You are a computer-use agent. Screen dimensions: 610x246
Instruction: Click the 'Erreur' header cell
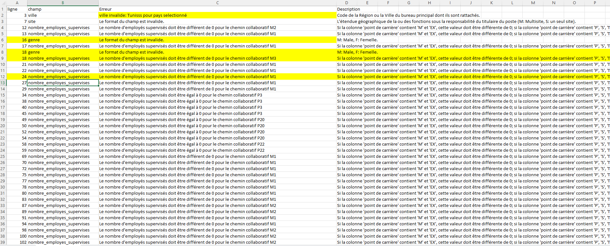[x=217, y=9]
